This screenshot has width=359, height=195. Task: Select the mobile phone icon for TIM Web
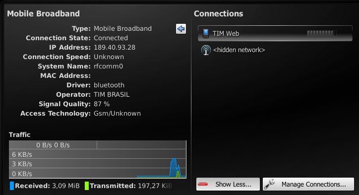(206, 33)
